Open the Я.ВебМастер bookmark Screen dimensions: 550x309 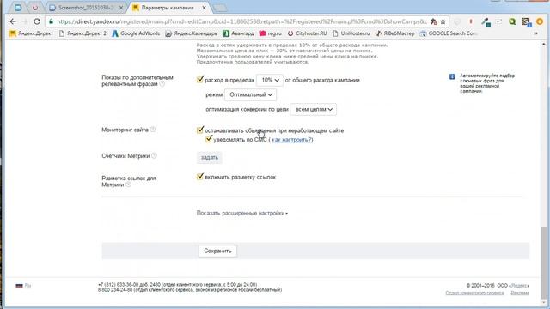(x=394, y=33)
